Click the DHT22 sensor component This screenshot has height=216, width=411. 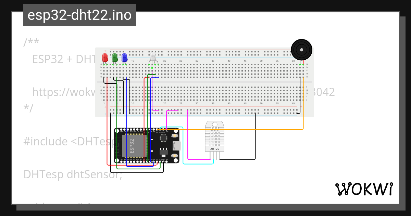pos(215,136)
